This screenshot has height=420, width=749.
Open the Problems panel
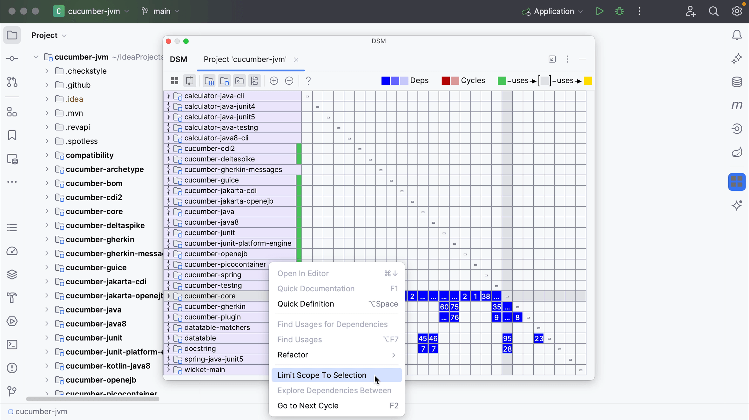tap(12, 368)
